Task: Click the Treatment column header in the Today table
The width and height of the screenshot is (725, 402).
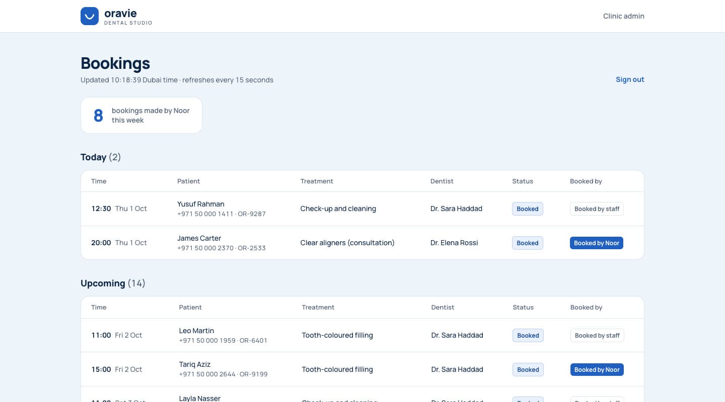Action: [x=317, y=181]
